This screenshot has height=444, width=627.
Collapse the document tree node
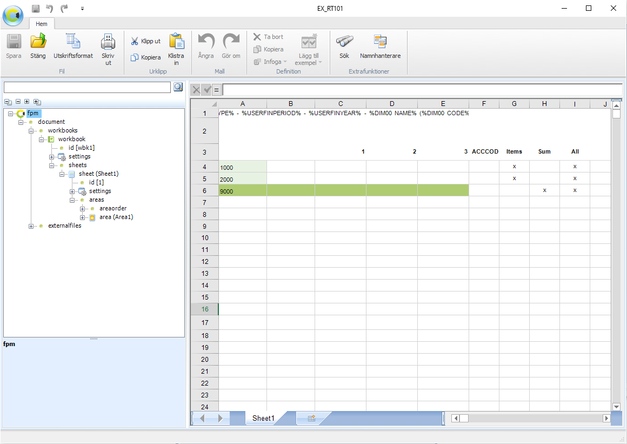(21, 122)
